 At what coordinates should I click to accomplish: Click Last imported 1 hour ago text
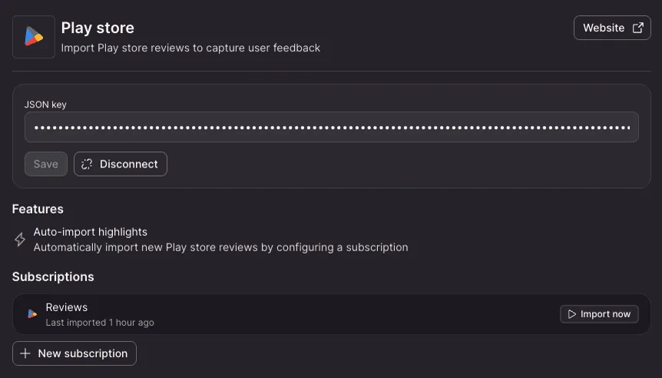tap(100, 323)
